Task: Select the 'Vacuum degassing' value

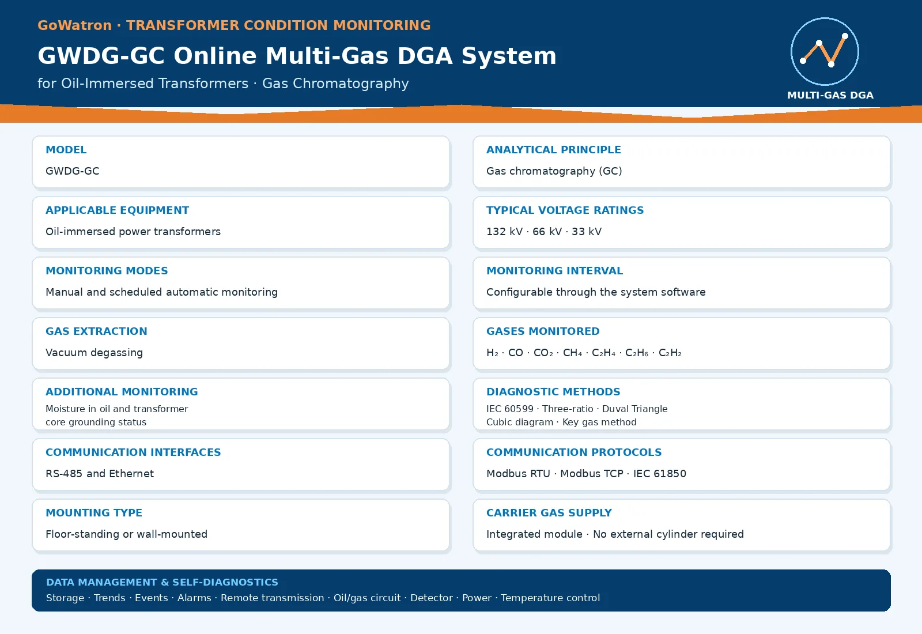Action: pyautogui.click(x=95, y=353)
